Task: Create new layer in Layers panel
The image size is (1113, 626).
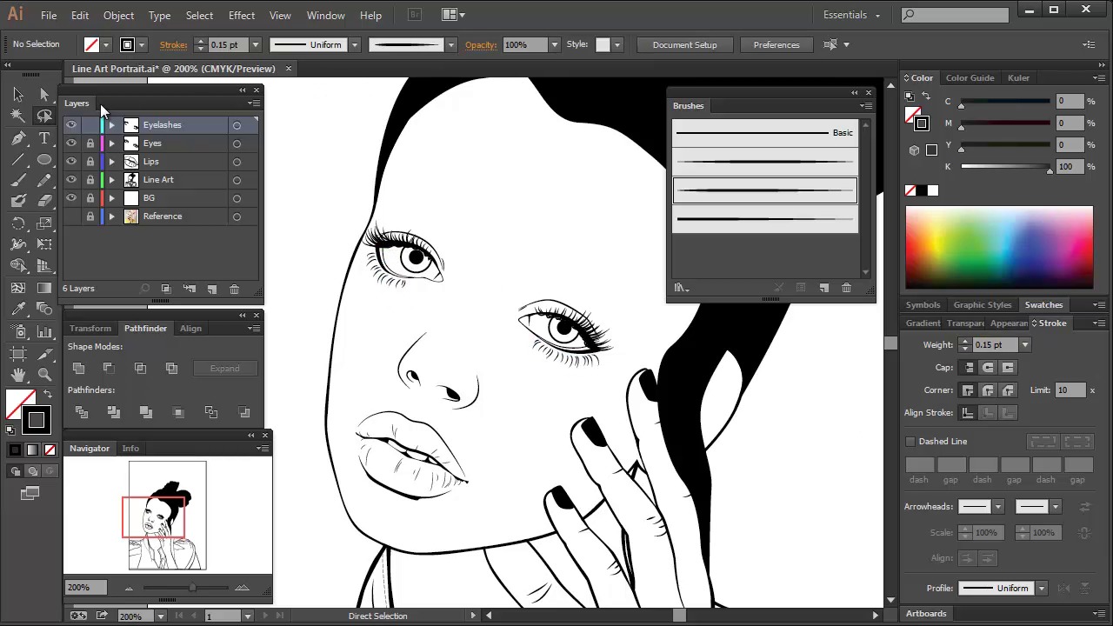Action: coord(211,289)
